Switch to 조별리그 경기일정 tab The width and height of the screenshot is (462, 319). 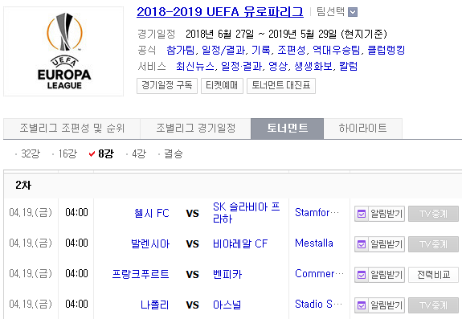[195, 129]
